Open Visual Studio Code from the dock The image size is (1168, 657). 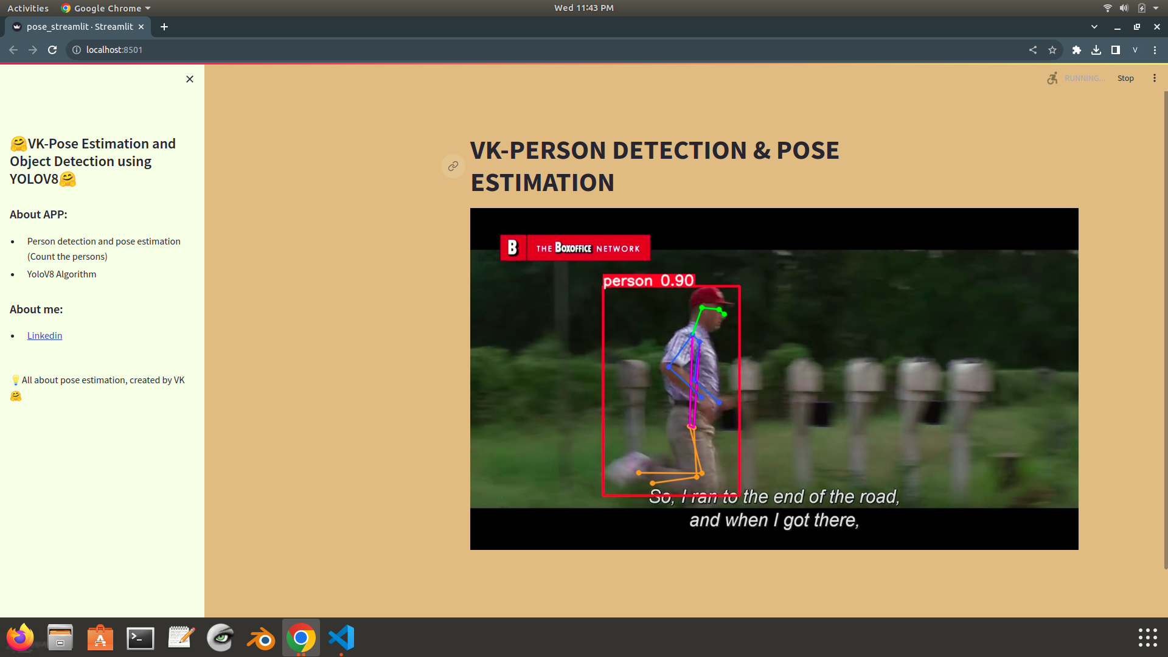(341, 638)
